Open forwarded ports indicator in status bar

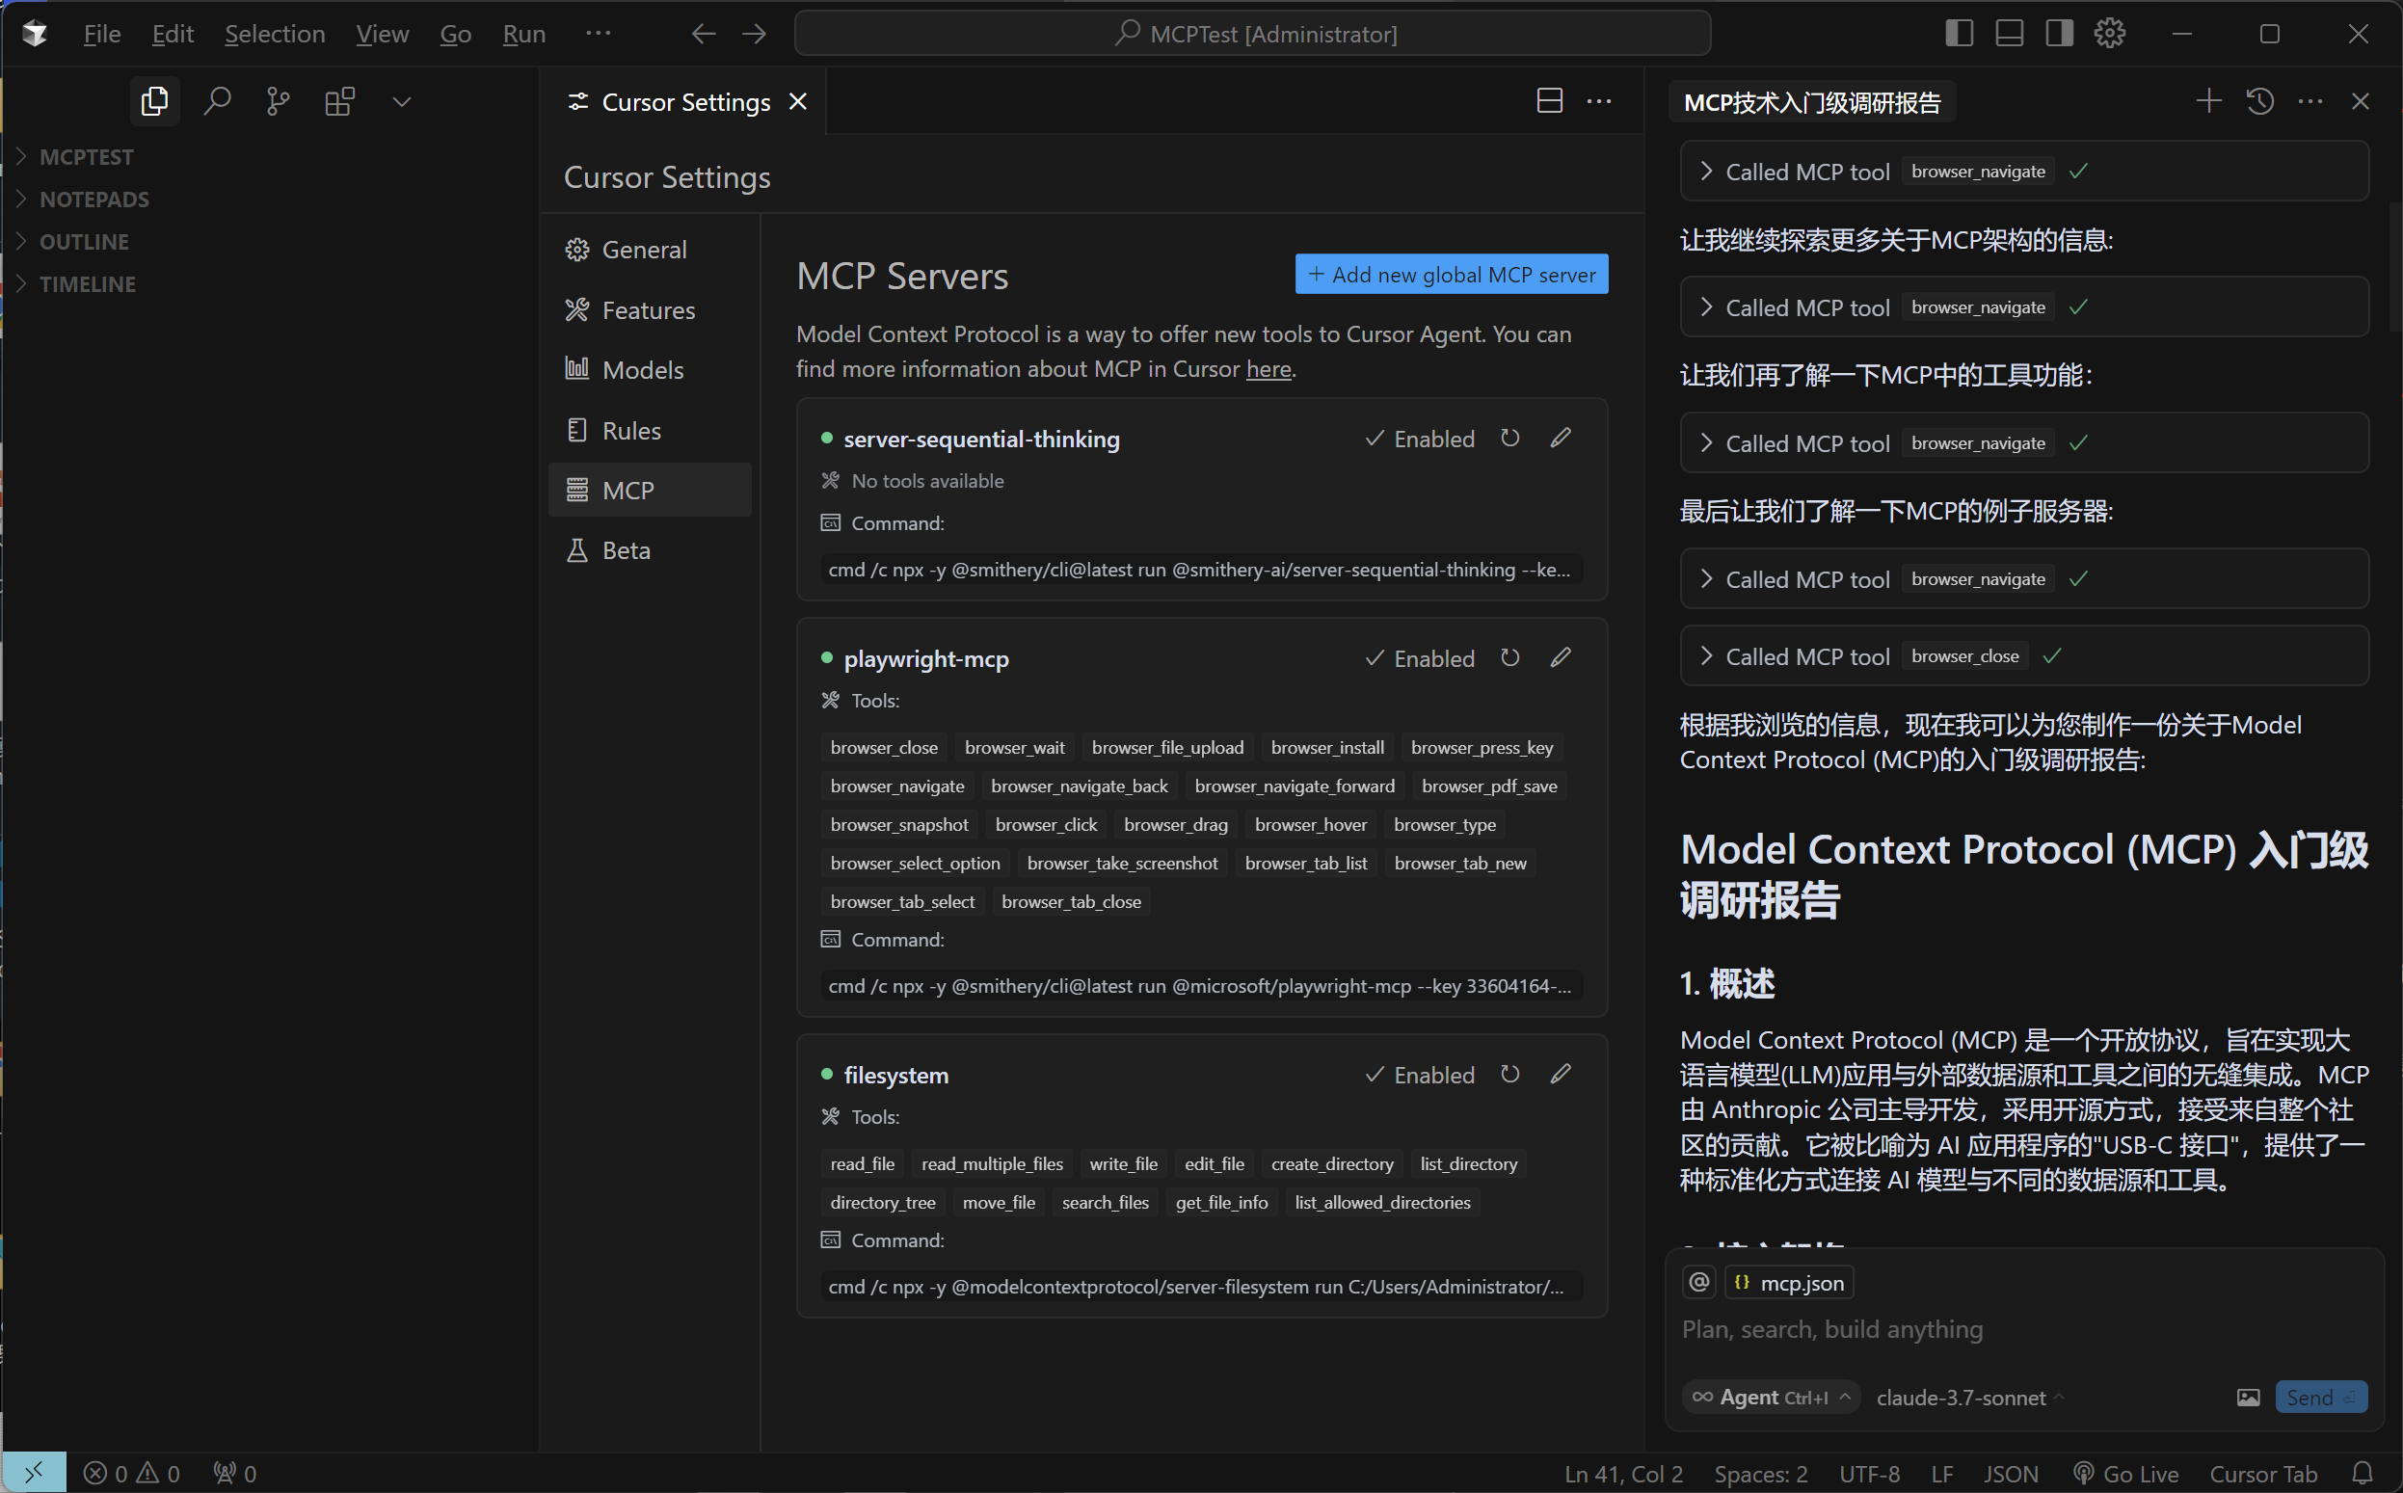(x=235, y=1474)
